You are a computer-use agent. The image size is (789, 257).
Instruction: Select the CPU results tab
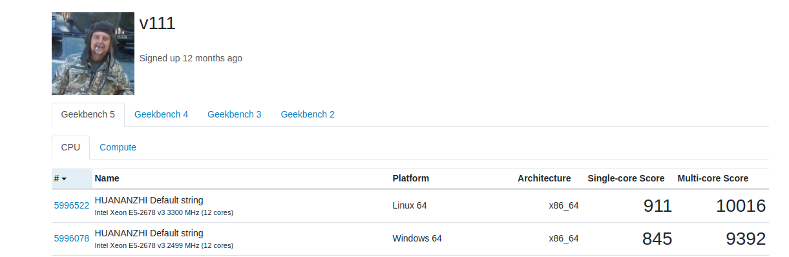pos(70,147)
